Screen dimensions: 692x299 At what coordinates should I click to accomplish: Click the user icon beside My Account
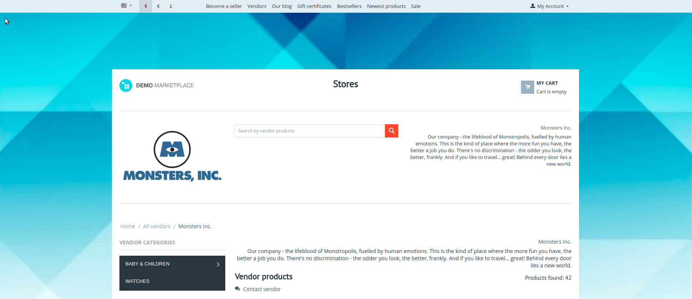click(533, 6)
